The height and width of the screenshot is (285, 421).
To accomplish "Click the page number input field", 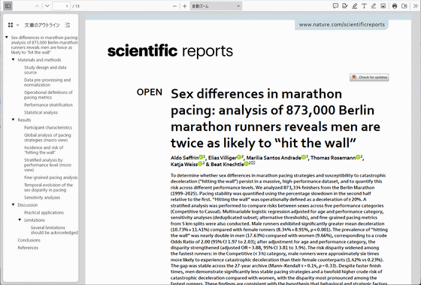I will tap(61, 6).
